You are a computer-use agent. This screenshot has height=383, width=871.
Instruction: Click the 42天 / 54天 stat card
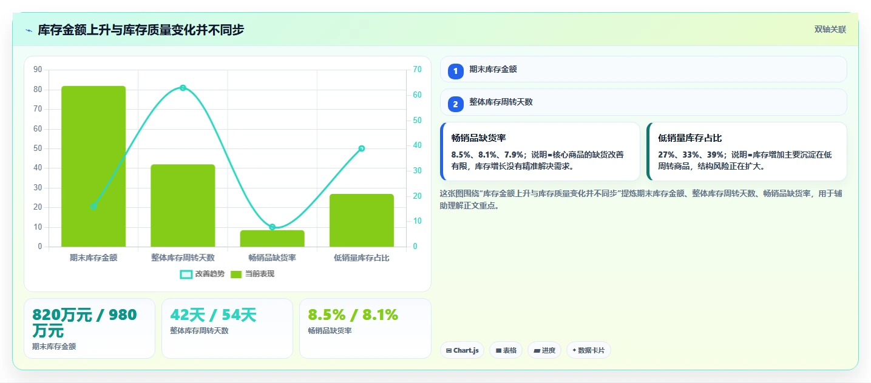[x=227, y=328]
